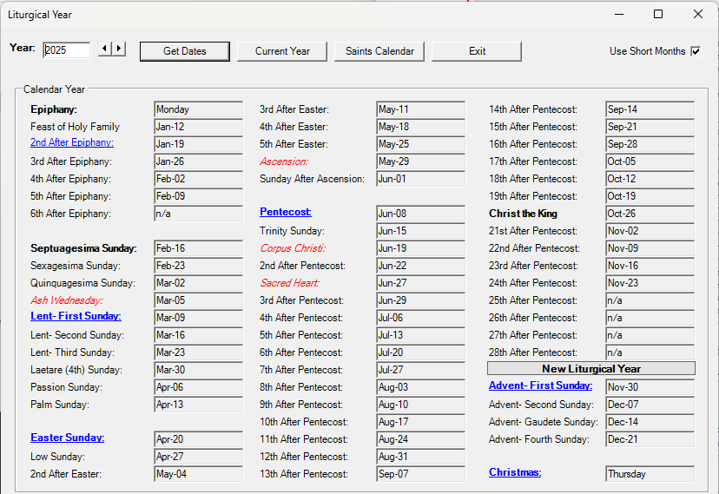The height and width of the screenshot is (494, 719).
Task: Click the Christ the King label
Action: click(524, 214)
